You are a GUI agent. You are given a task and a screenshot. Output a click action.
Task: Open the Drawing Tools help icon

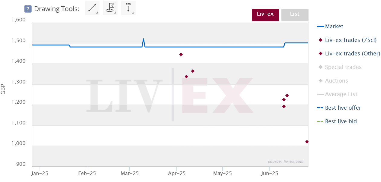28,9
